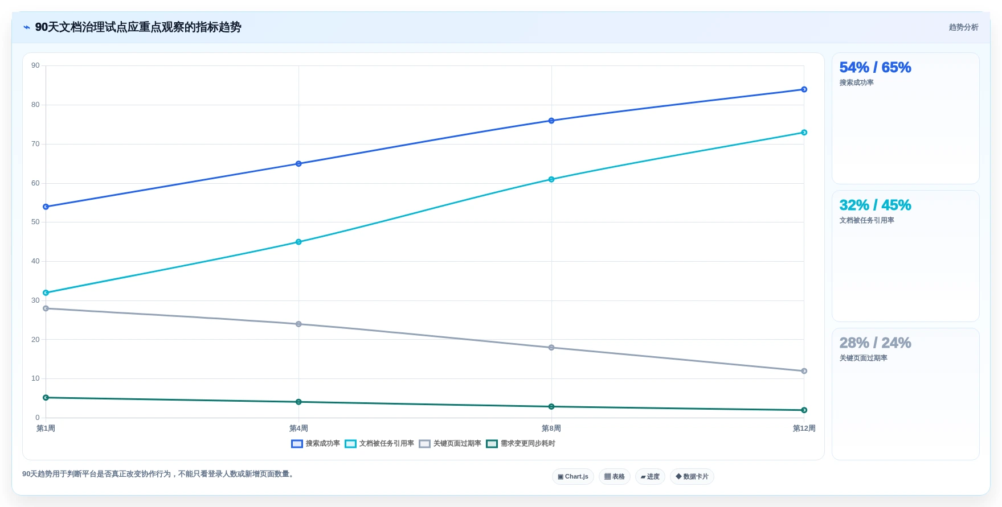1002x507 pixels.
Task: Click the 需求变更同步耗时 legend label
Action: pos(527,444)
